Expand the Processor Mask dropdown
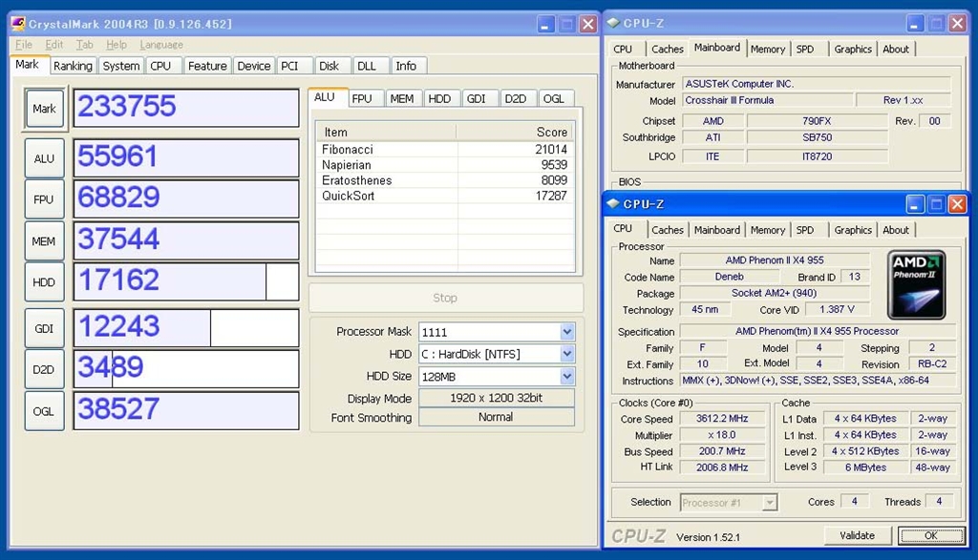The image size is (978, 560). pos(566,332)
